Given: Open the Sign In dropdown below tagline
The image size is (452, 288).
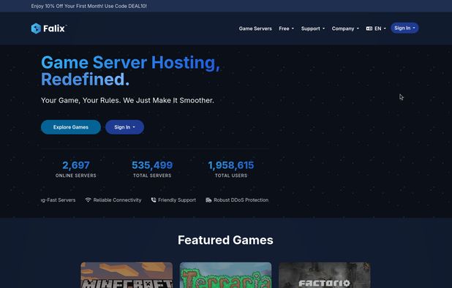Looking at the screenshot, I should 124,127.
